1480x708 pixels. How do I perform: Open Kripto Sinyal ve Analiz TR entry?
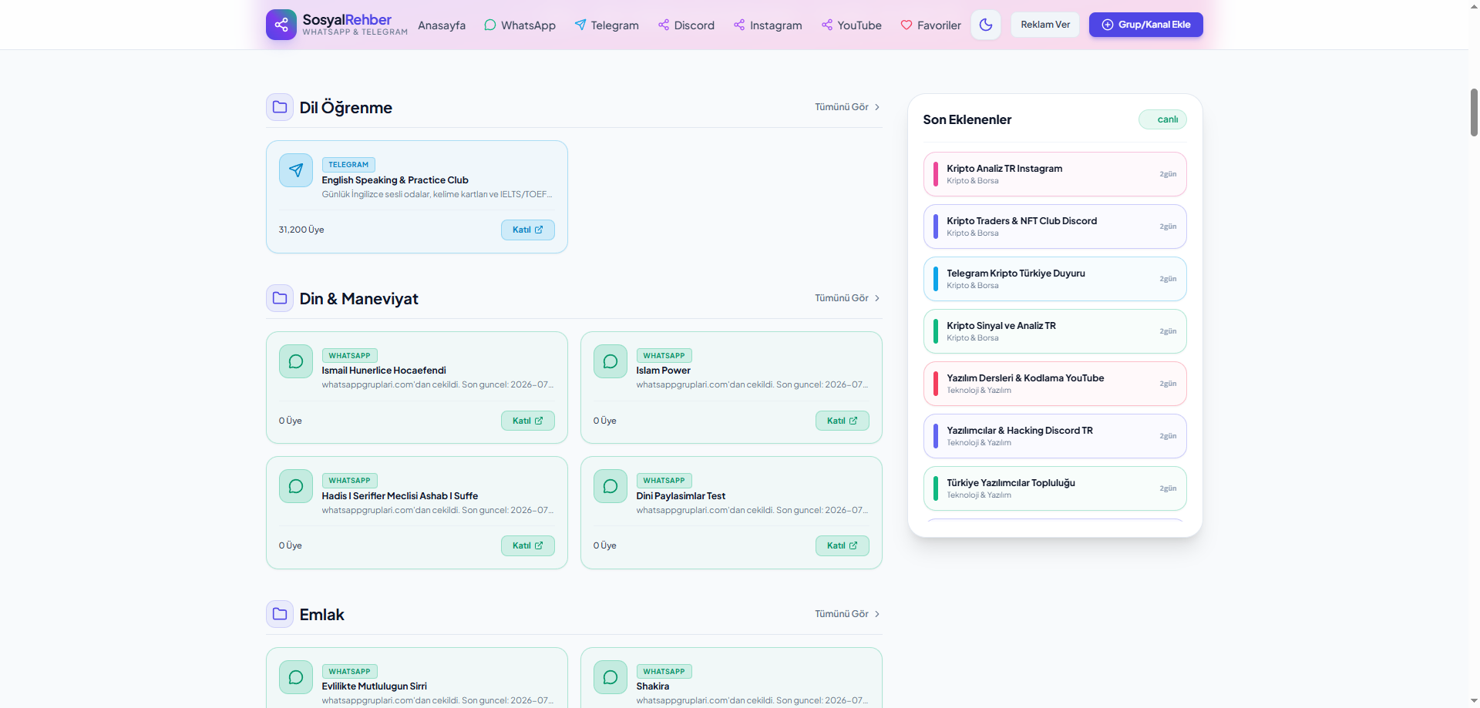pyautogui.click(x=1054, y=331)
